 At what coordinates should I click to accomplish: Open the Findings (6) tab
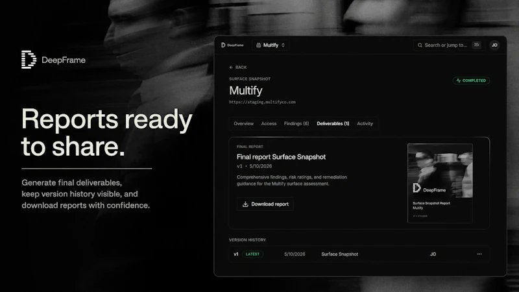[x=296, y=123]
